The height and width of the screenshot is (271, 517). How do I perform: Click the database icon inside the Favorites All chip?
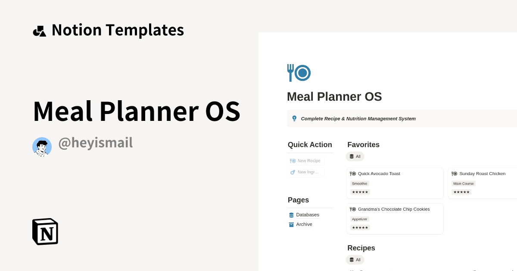coord(351,156)
